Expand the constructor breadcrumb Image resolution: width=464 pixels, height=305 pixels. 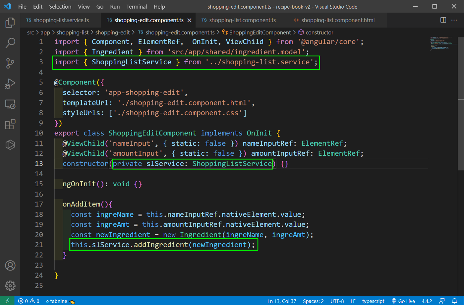(x=316, y=32)
